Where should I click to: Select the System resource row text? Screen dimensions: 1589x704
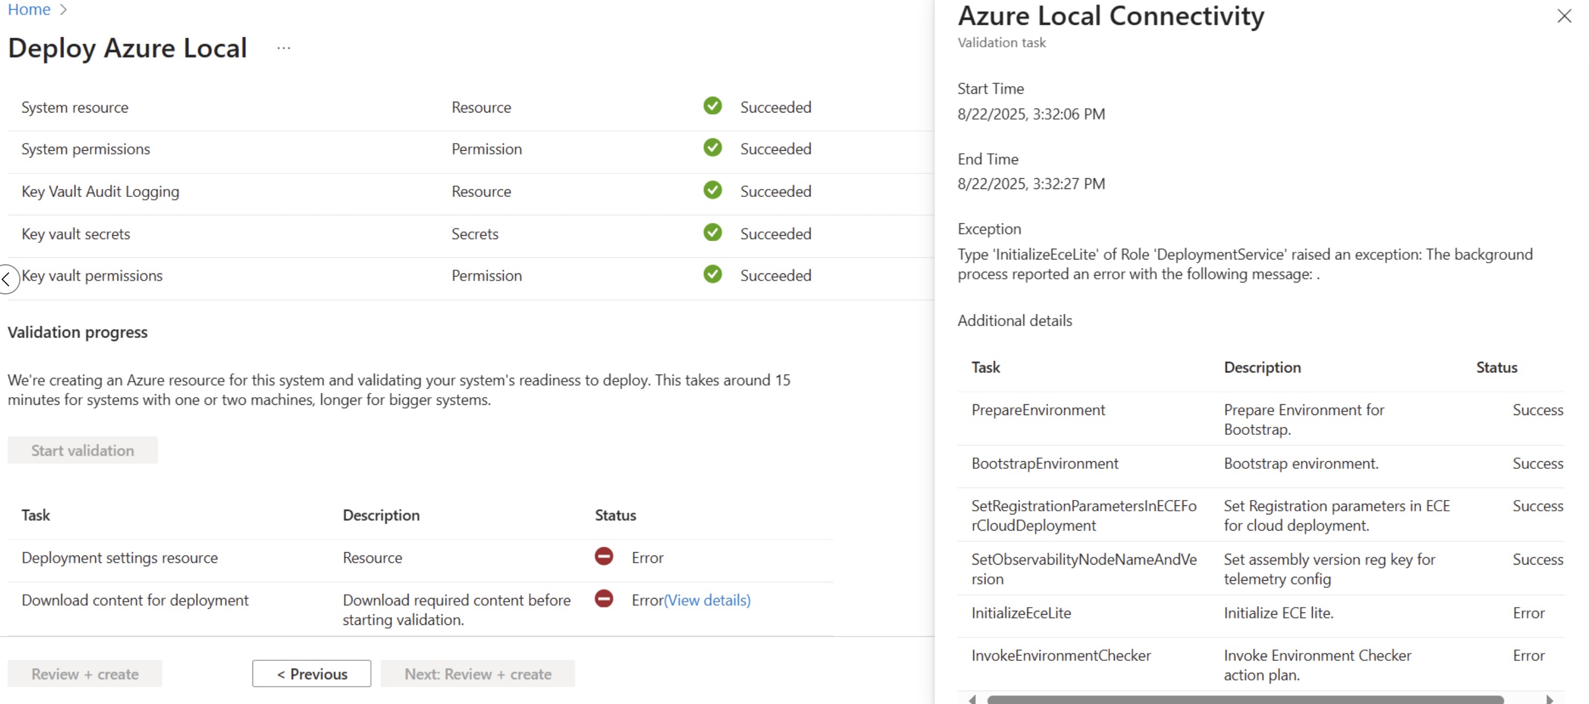coord(75,107)
